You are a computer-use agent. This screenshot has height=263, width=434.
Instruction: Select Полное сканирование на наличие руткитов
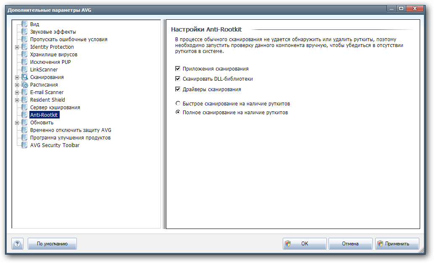(x=178, y=112)
